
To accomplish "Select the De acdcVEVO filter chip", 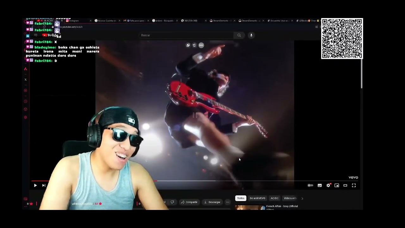I will 257,198.
